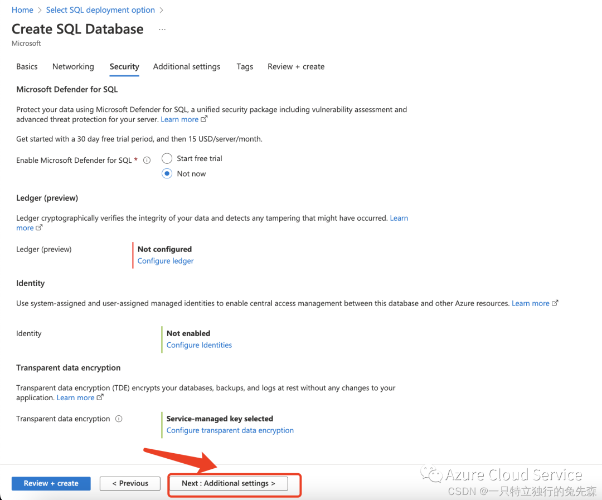The image size is (602, 500).
Task: Click Configure transparent data encryption link
Action: [x=230, y=430]
